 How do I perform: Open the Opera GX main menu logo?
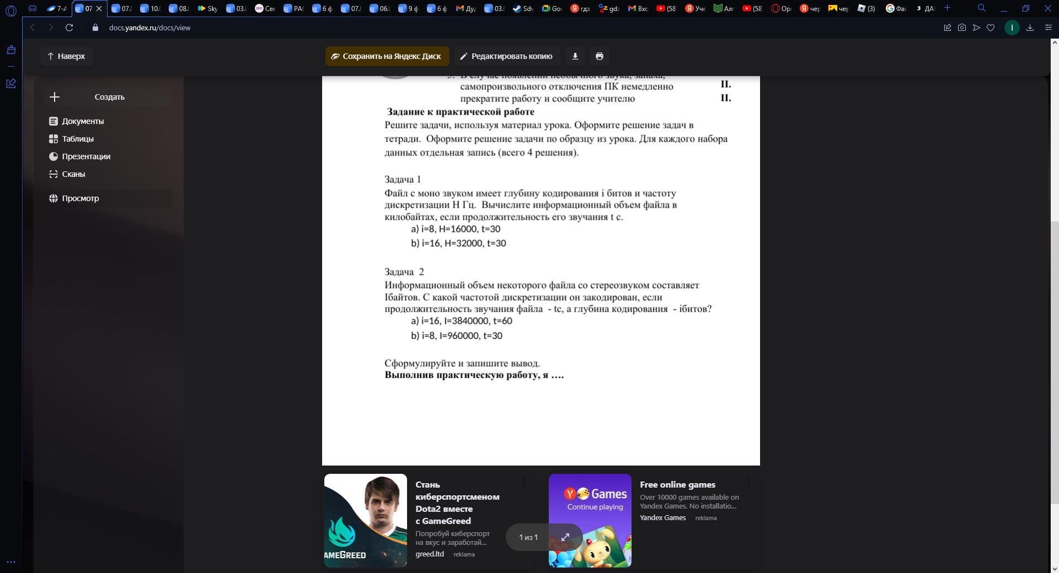tap(11, 10)
